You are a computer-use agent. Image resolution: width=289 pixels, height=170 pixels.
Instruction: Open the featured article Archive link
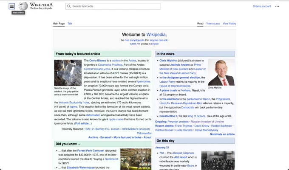(93, 137)
